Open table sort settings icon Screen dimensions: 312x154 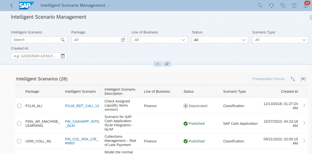292,79
